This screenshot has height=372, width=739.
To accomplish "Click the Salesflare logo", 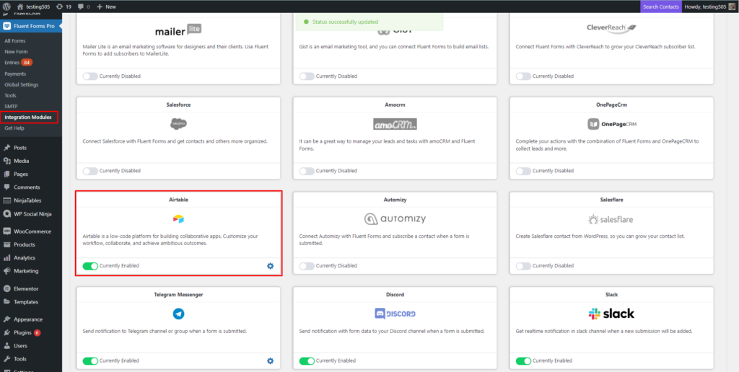I will (611, 219).
